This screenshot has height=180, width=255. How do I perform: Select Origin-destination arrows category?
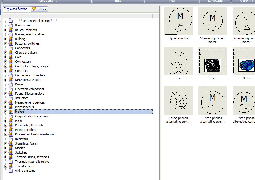pos(32,116)
